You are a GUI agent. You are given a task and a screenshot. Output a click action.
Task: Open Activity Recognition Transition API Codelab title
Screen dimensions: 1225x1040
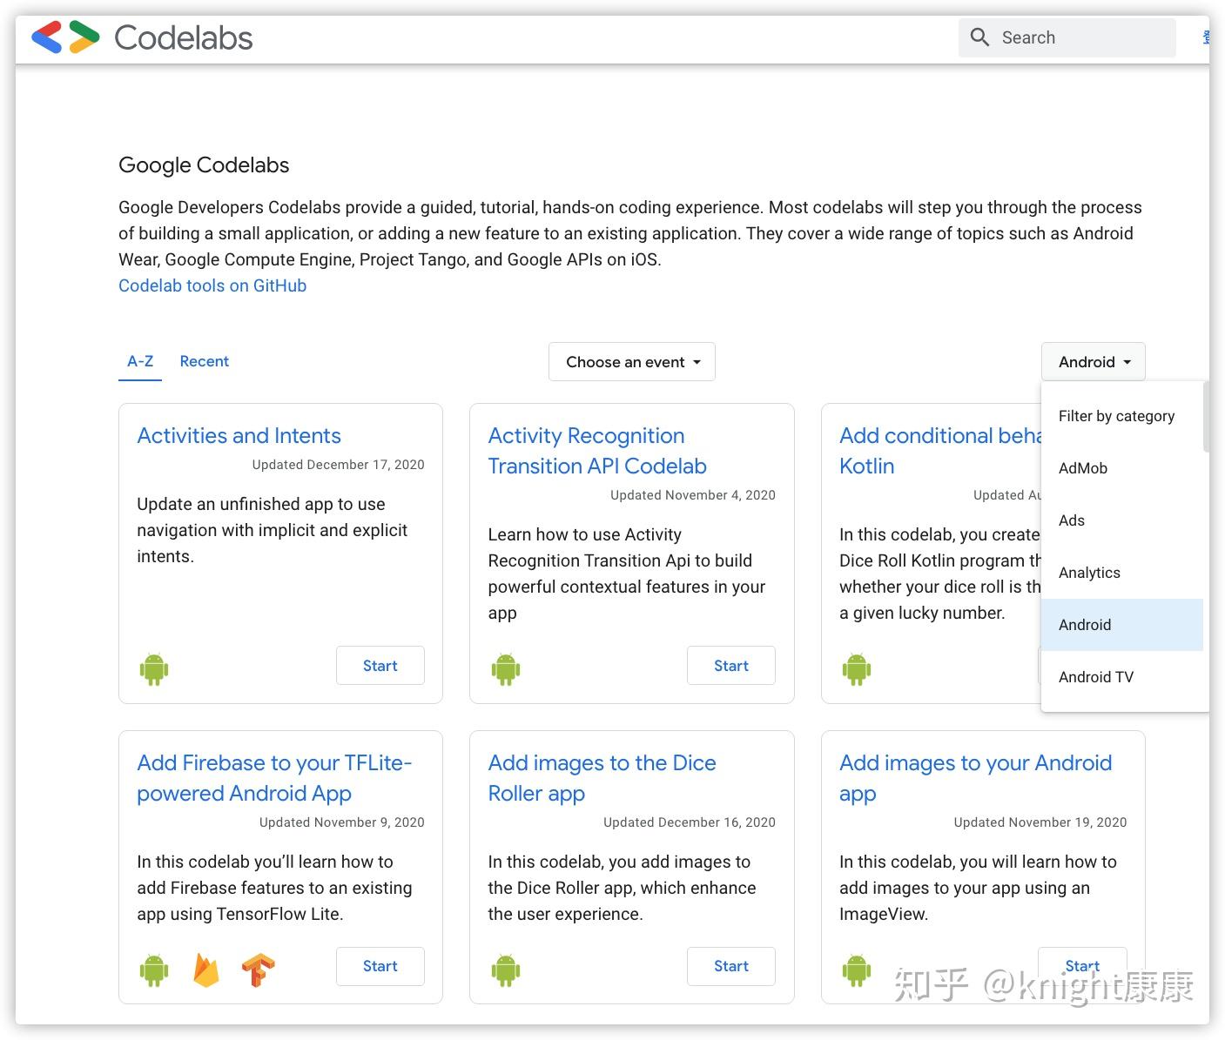pyautogui.click(x=597, y=451)
